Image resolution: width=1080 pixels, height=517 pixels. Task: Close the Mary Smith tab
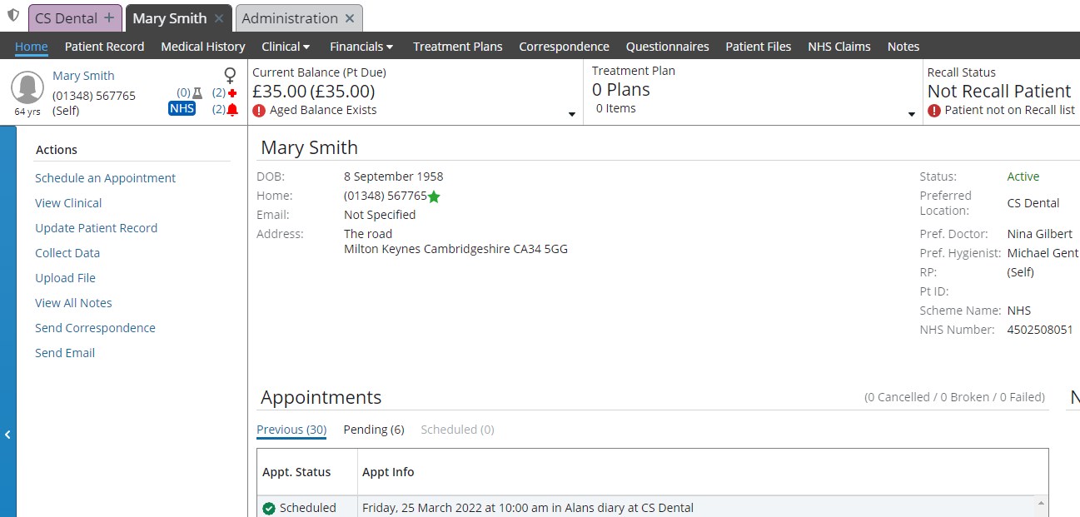[219, 18]
